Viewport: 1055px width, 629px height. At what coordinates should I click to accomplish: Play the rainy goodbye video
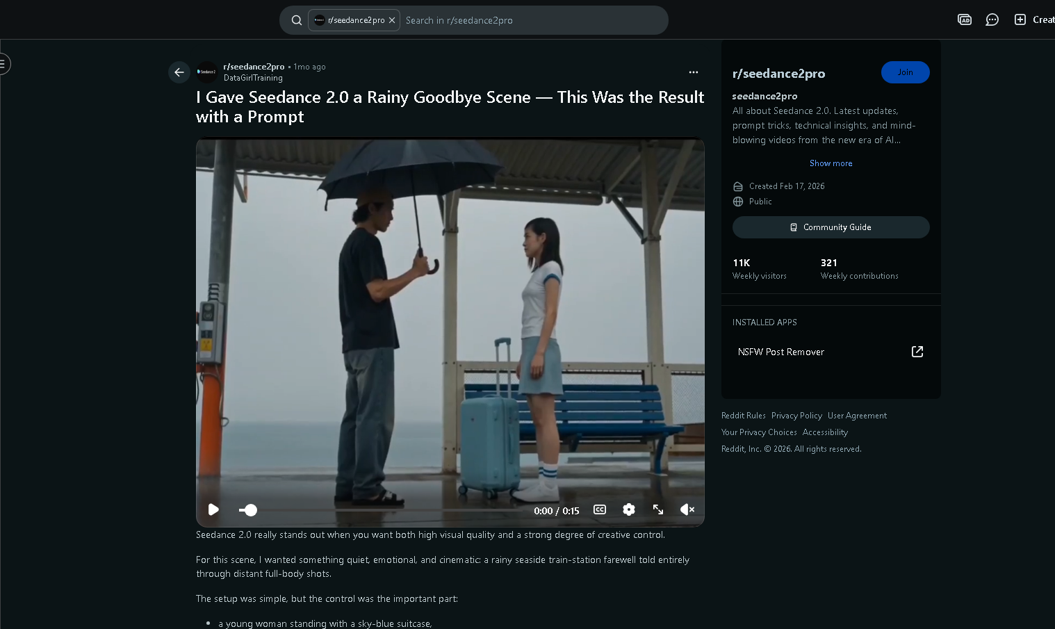pos(213,509)
